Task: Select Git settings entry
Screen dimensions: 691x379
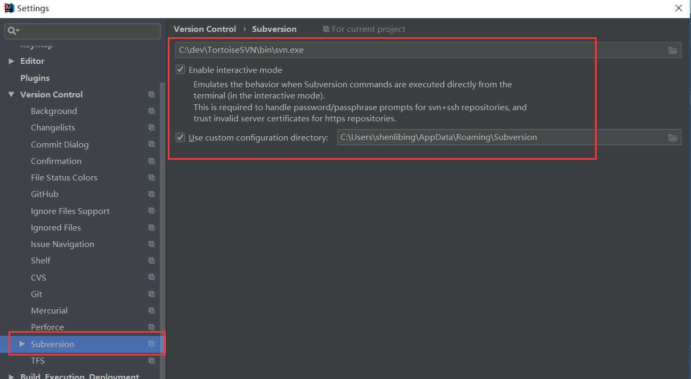Action: pyautogui.click(x=36, y=294)
